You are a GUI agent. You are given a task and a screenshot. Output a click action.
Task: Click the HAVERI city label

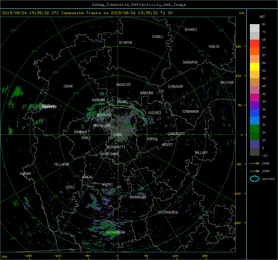[x=107, y=185]
